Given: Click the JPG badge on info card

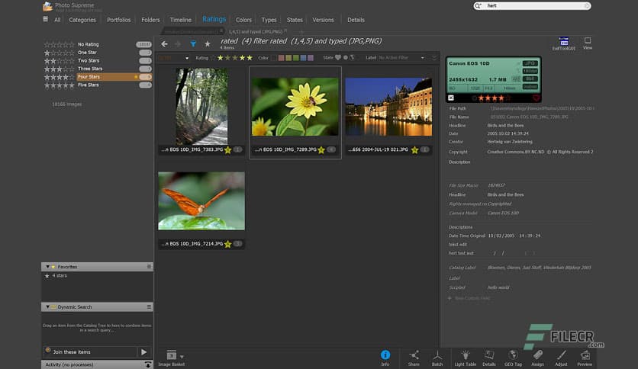Looking at the screenshot, I should pyautogui.click(x=530, y=63).
